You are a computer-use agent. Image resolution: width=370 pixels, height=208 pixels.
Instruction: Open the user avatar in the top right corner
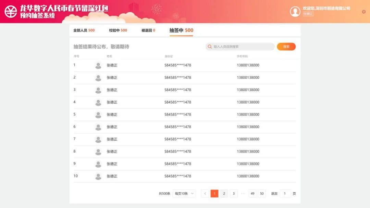(294, 11)
